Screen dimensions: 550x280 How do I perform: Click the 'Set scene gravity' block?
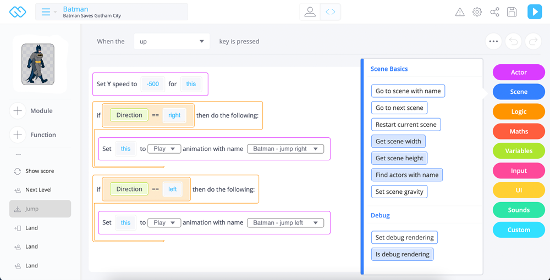399,192
